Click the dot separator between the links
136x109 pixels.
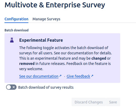coord(64,77)
